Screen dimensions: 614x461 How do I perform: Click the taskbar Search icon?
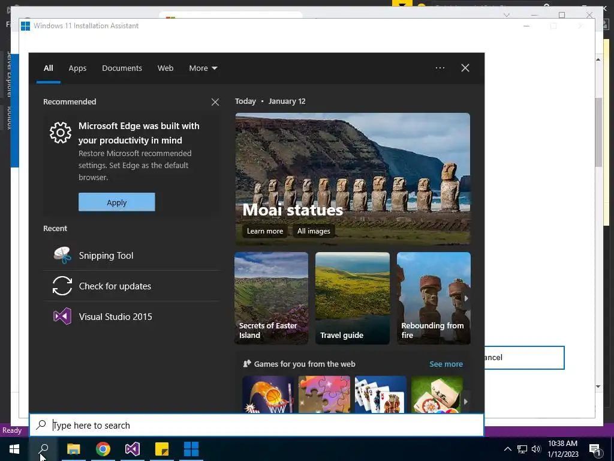pyautogui.click(x=44, y=449)
